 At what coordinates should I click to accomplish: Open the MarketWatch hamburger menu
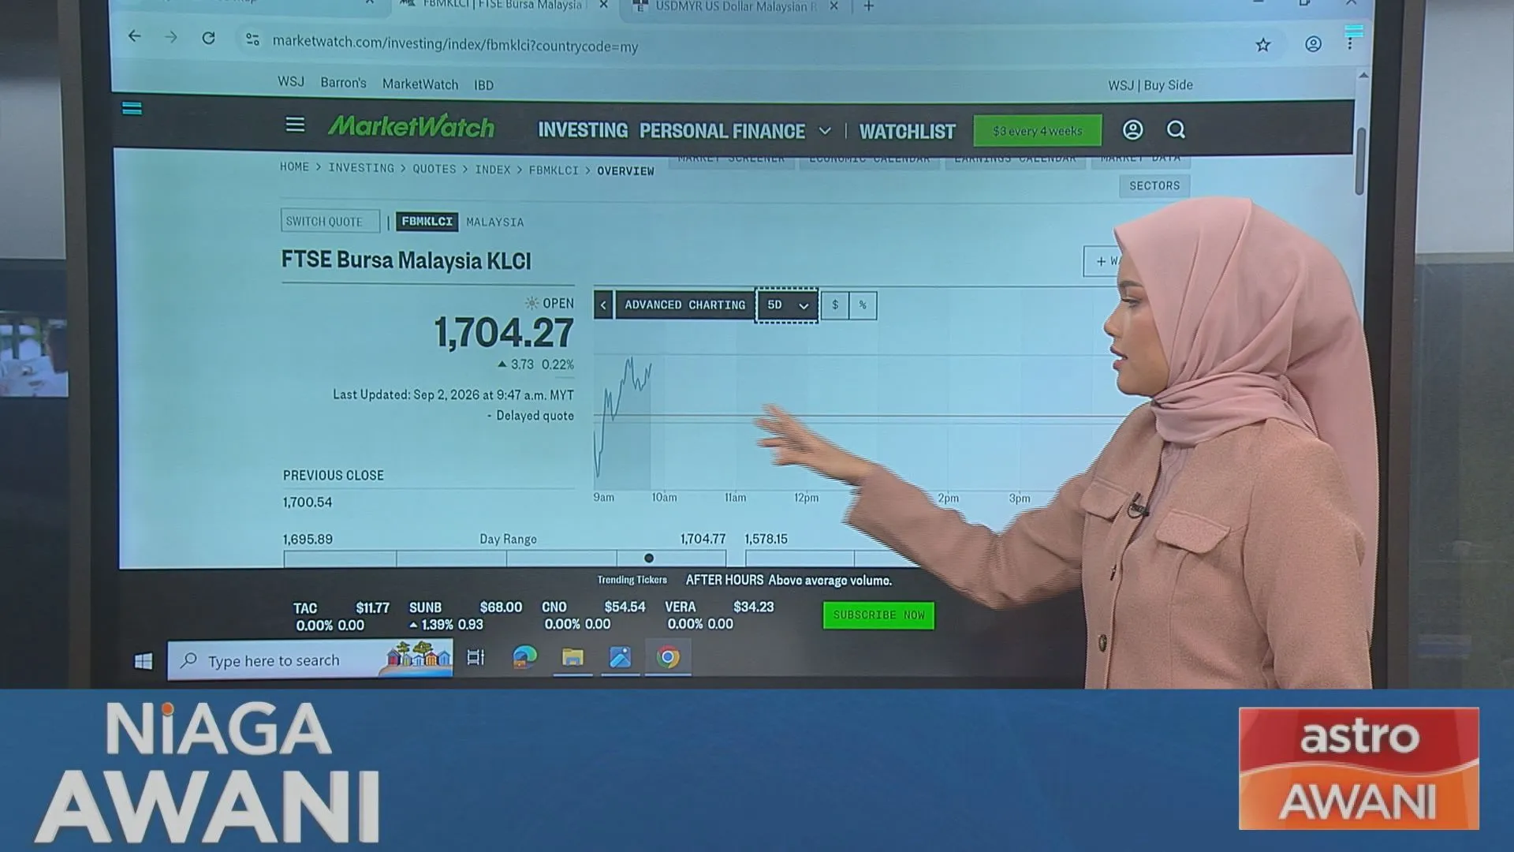pyautogui.click(x=295, y=125)
